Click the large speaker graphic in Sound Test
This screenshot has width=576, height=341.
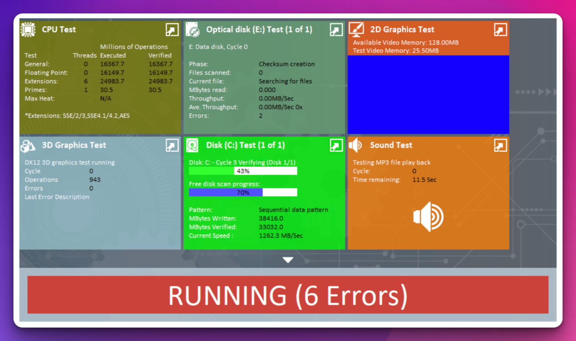428,217
